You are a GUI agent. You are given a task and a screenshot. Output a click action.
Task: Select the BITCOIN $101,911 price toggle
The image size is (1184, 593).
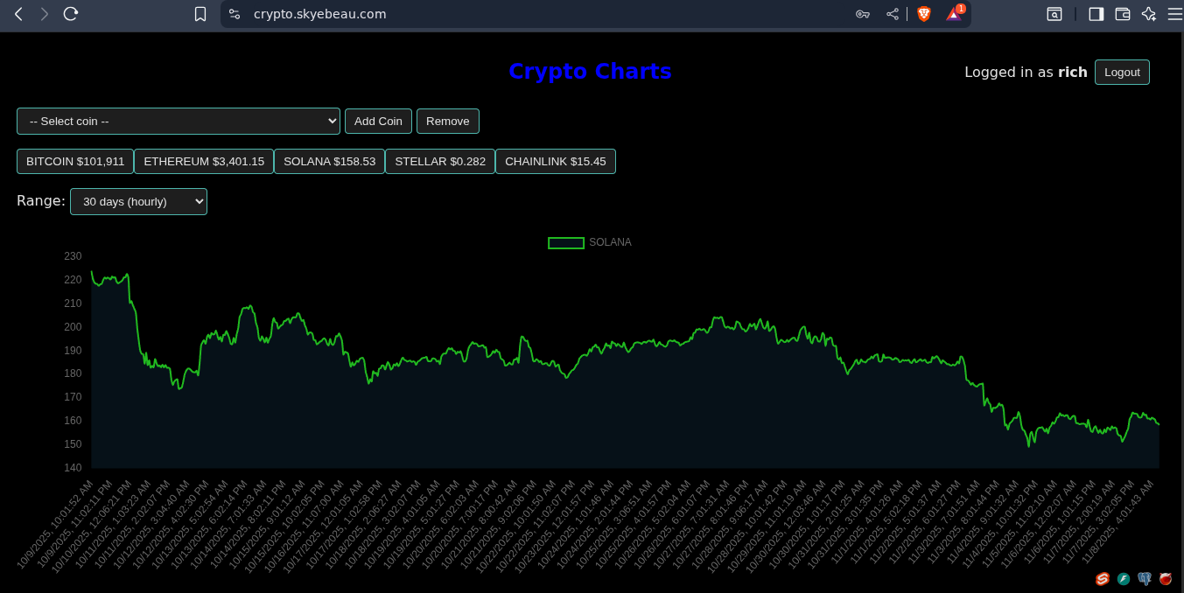(x=75, y=161)
